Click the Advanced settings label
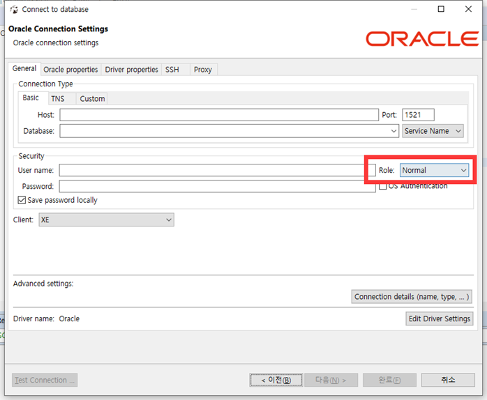This screenshot has height=400, width=487. pos(43,284)
